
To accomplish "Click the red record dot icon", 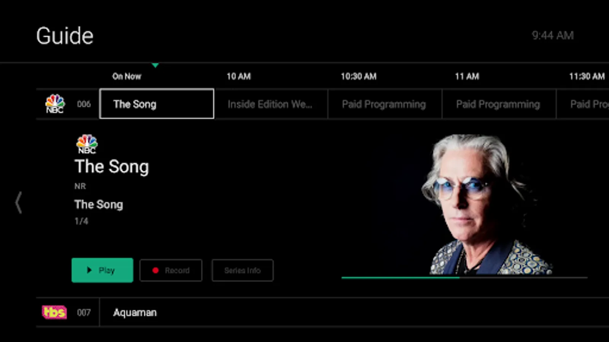I will pyautogui.click(x=155, y=270).
